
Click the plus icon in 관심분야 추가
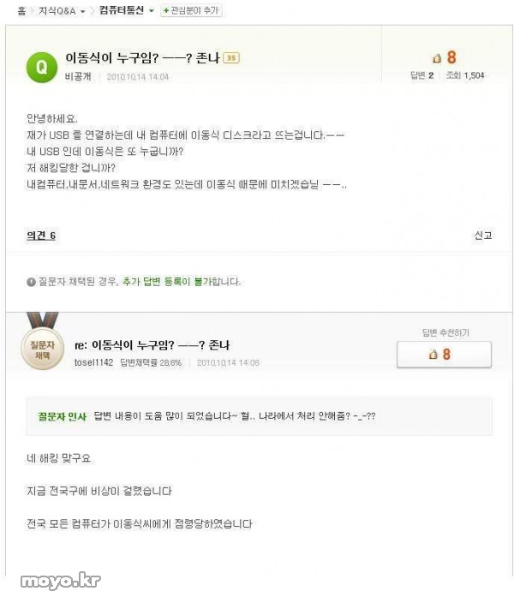point(166,10)
